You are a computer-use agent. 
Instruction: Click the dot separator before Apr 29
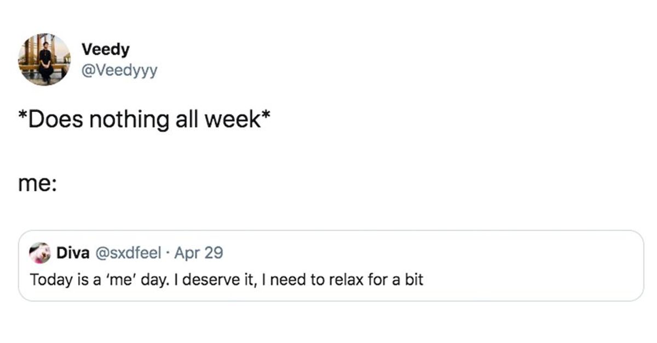coord(168,253)
